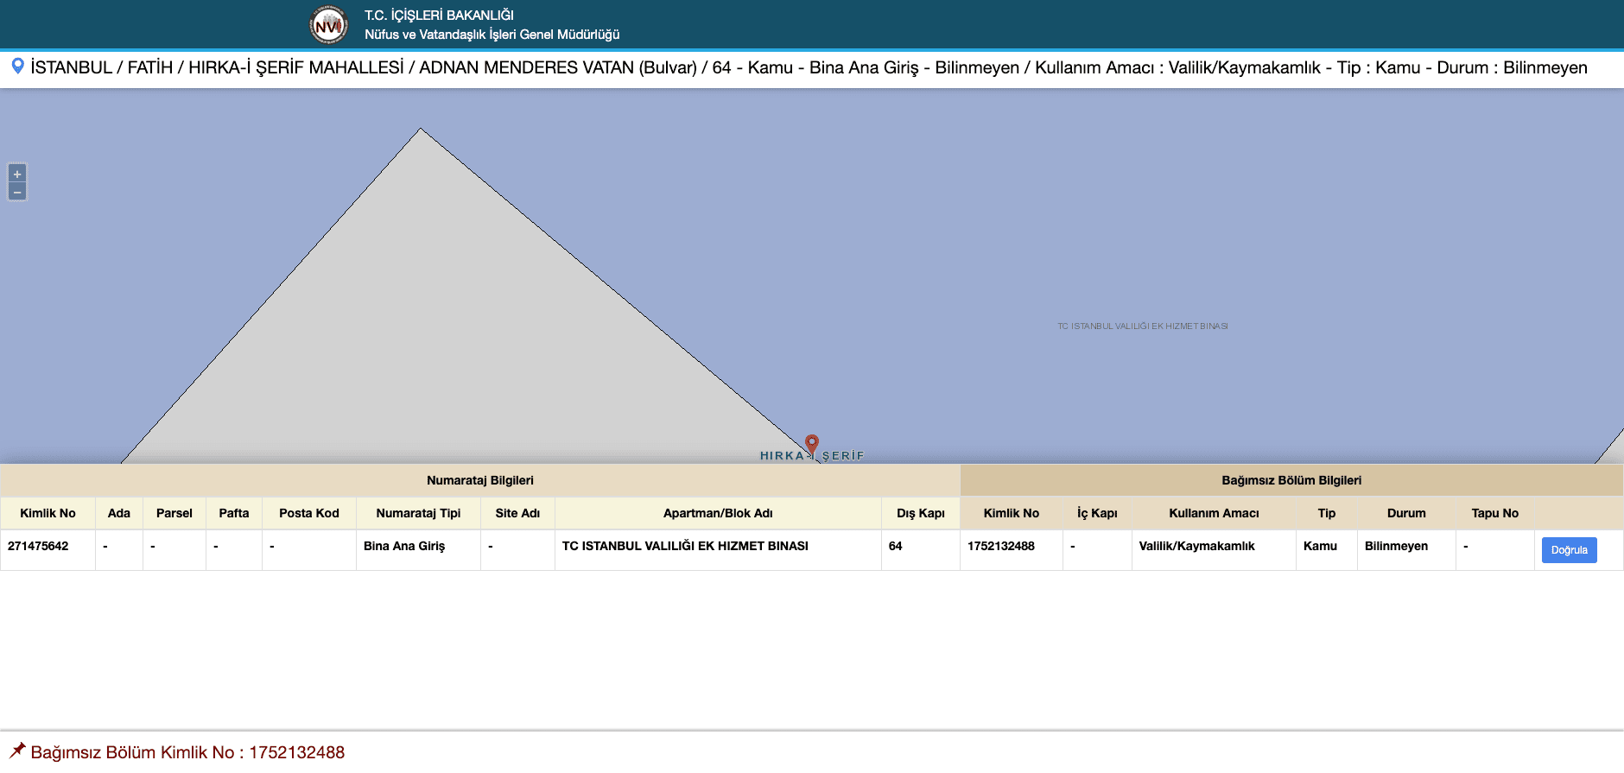Click bağımsız bölüm number 1752132488 in table
This screenshot has width=1624, height=773.
1000,546
